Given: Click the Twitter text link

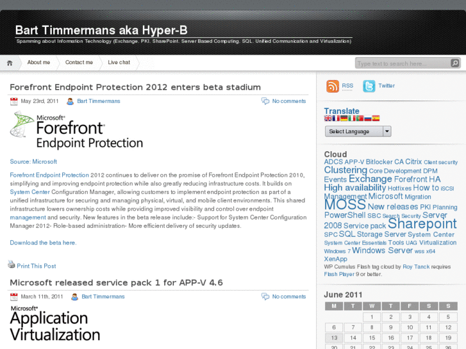Looking at the screenshot, I should [387, 86].
